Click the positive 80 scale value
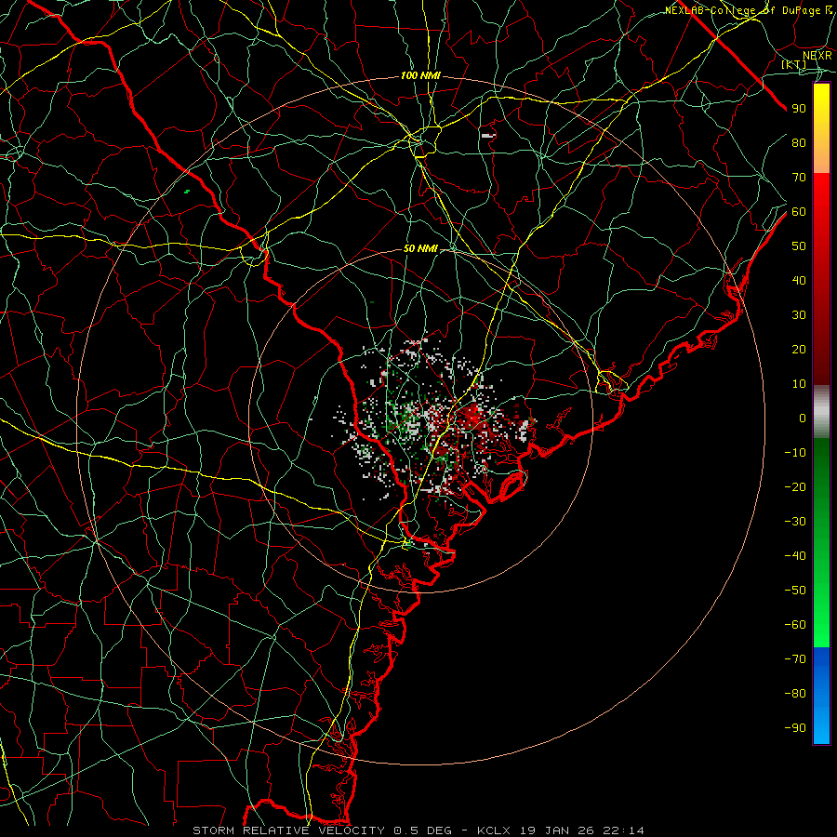The height and width of the screenshot is (837, 837). [x=799, y=142]
